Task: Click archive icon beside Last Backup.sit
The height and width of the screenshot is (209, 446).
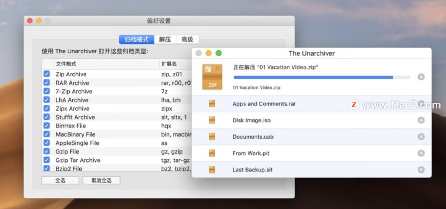Action: (212, 170)
